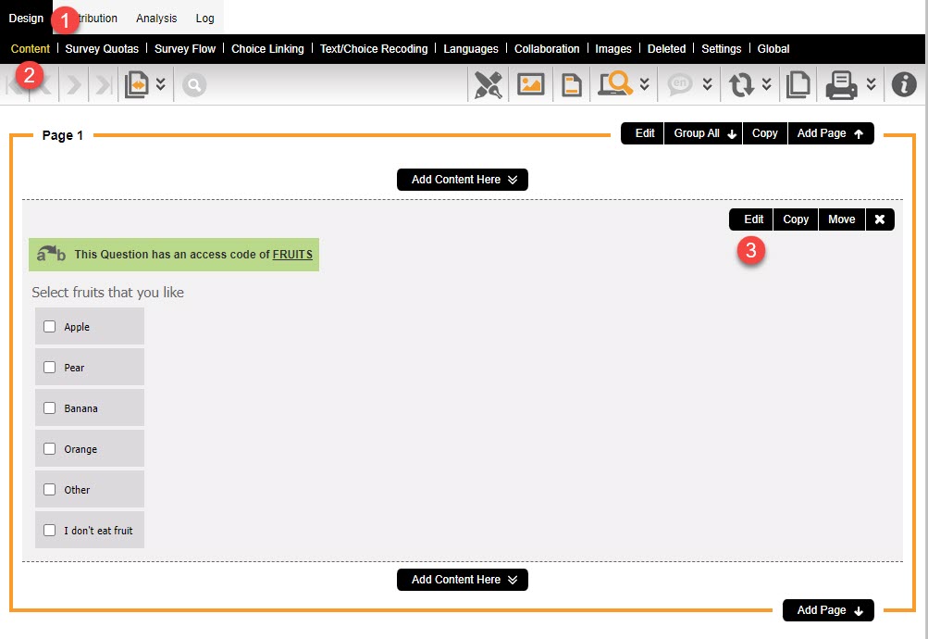
Task: Click the Page 1 Copy button
Action: [764, 133]
